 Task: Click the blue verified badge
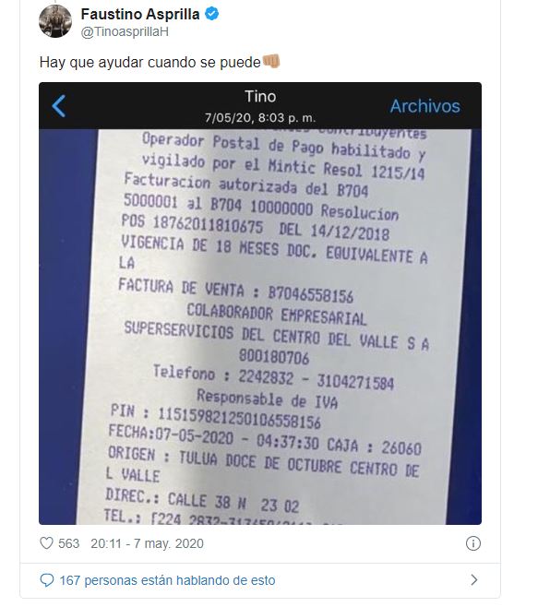tap(212, 14)
